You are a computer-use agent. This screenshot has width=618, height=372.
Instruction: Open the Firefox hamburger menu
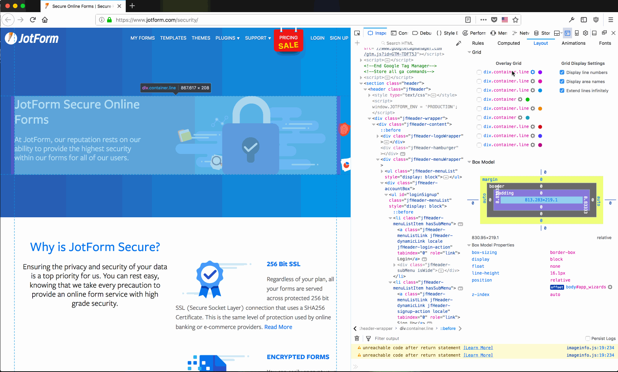611,20
